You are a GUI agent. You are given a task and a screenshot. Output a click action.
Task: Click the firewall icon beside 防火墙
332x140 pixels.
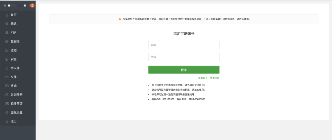tap(7, 68)
